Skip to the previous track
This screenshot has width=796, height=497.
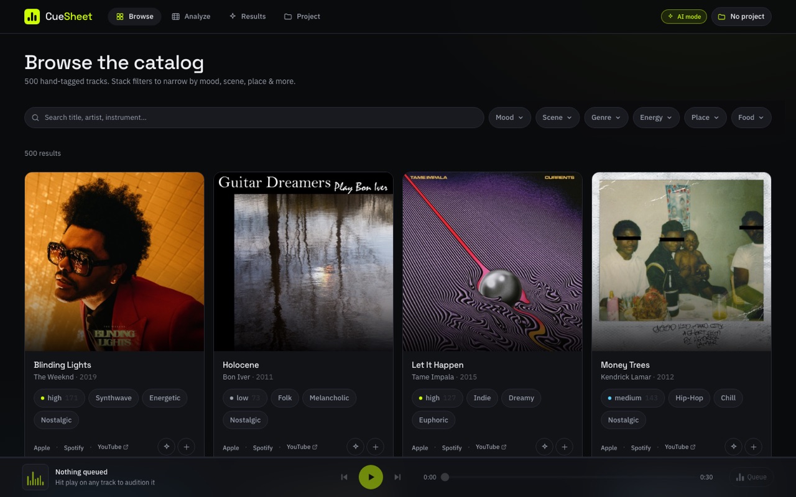[344, 477]
